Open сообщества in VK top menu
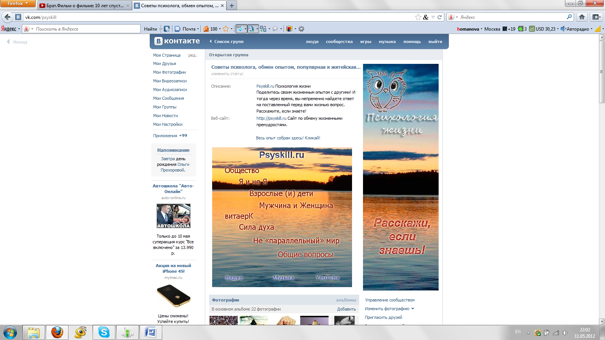 (x=339, y=42)
